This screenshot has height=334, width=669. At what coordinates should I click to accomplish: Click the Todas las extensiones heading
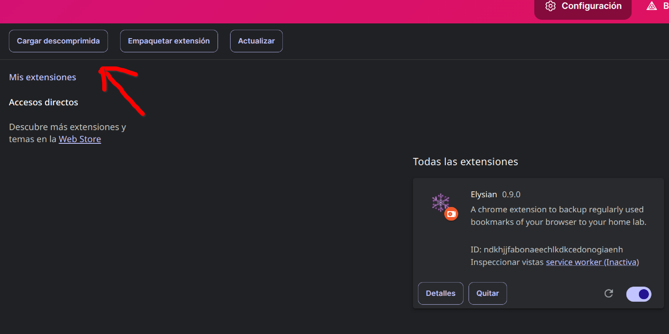point(465,162)
